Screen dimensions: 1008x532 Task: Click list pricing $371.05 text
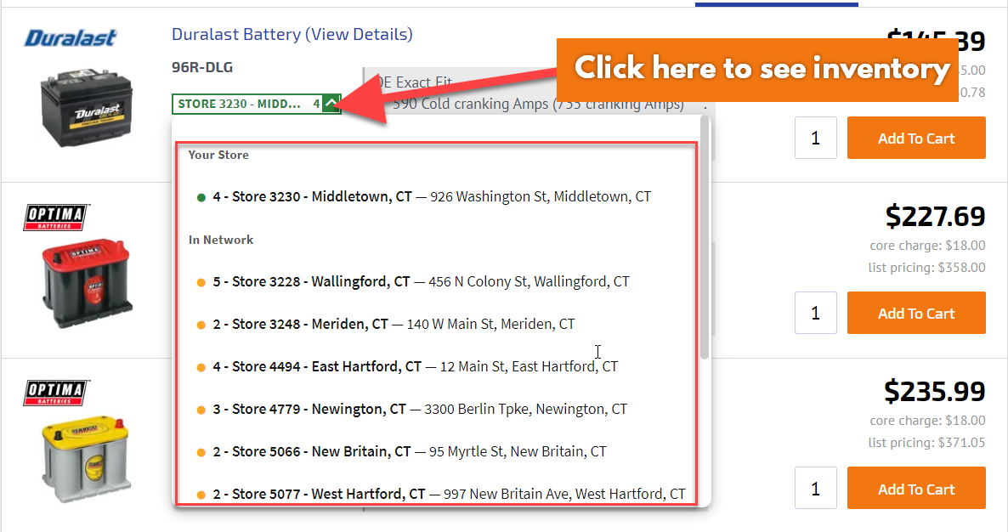[927, 443]
